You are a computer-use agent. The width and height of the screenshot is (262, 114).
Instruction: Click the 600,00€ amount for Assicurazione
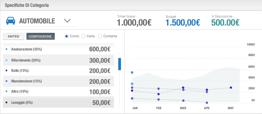(100, 49)
